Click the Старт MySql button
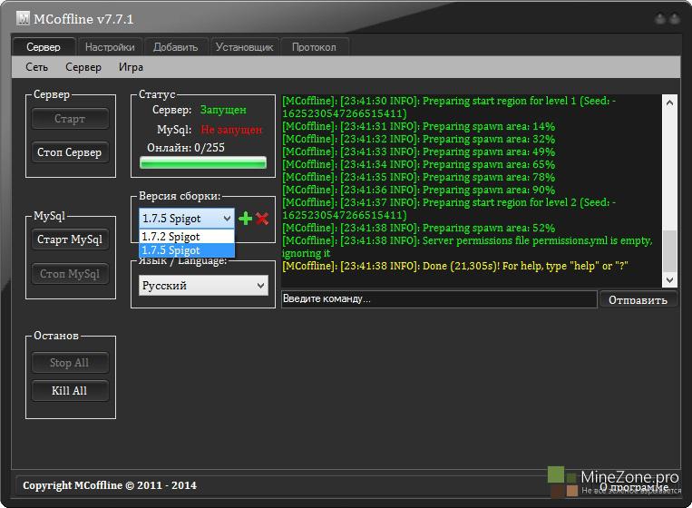The height and width of the screenshot is (508, 692). (70, 240)
